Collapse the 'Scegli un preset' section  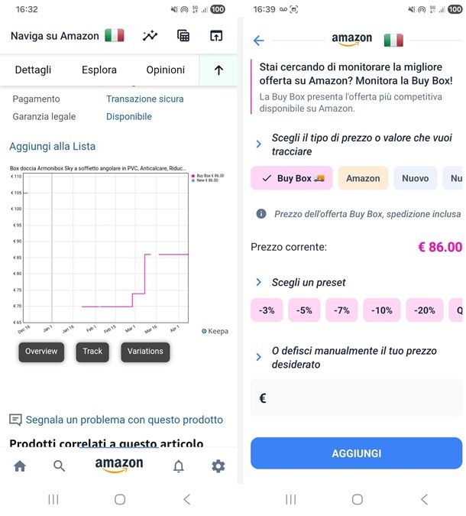(x=259, y=283)
